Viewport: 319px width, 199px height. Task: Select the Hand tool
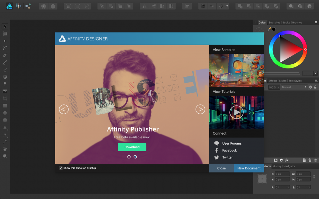click(5, 149)
